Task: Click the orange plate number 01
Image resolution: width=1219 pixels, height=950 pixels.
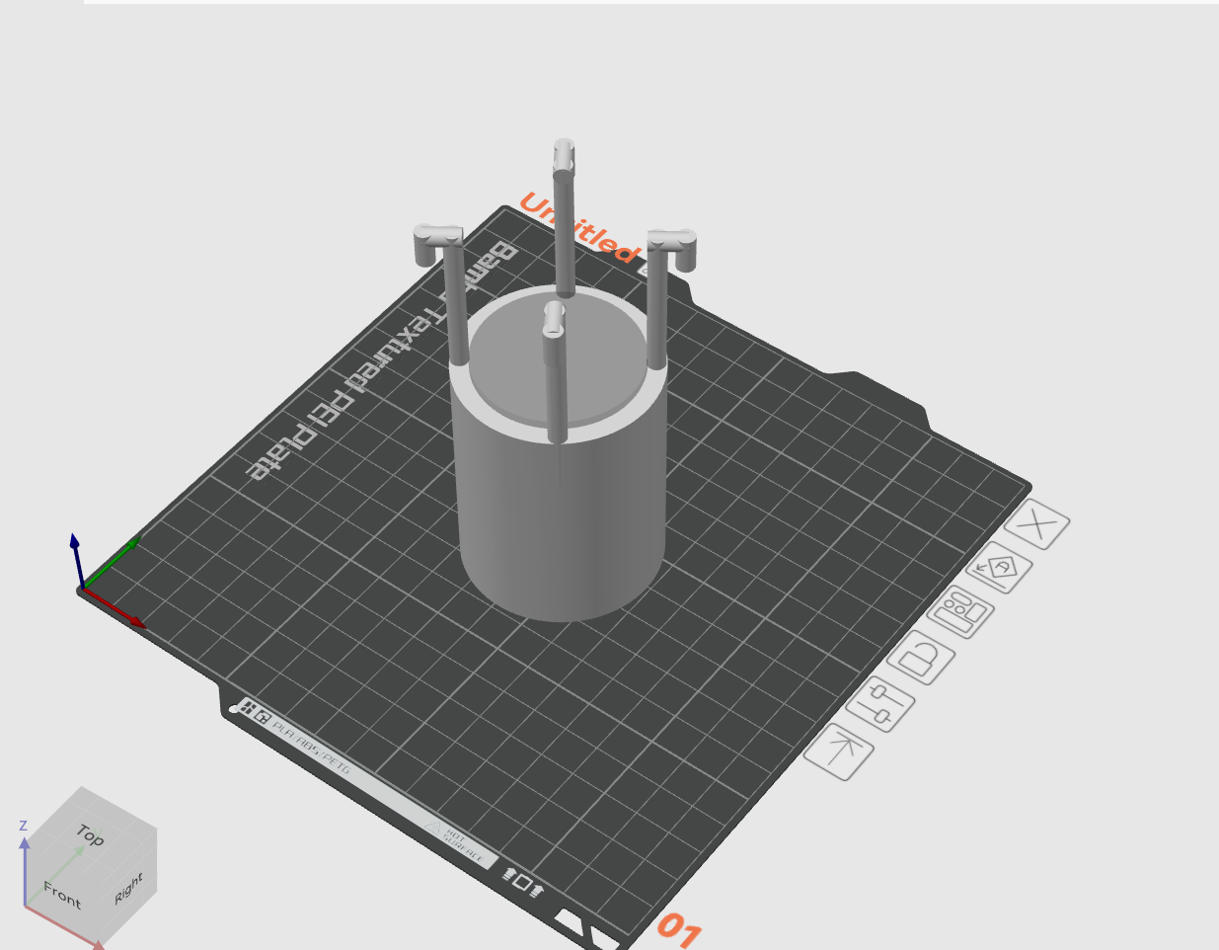Action: (x=679, y=930)
